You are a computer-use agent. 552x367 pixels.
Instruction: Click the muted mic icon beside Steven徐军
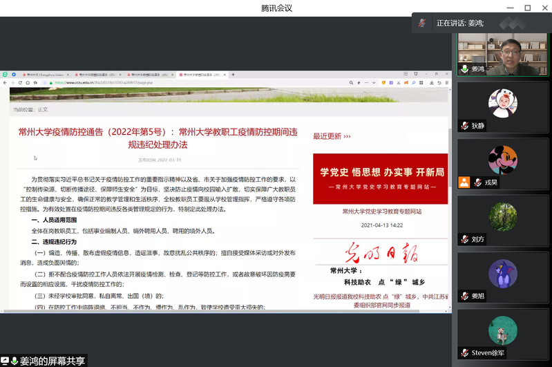point(465,352)
